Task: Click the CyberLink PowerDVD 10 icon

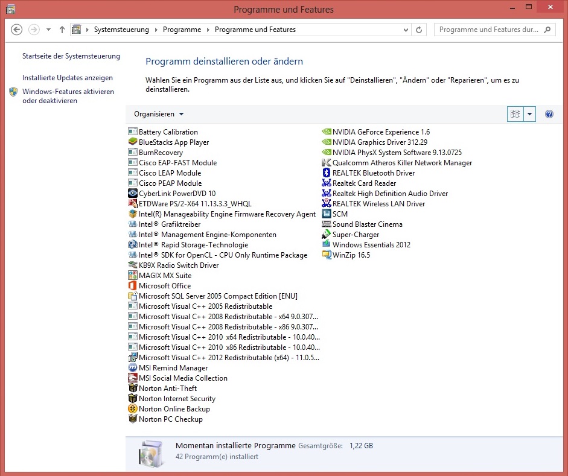Action: coord(133,193)
